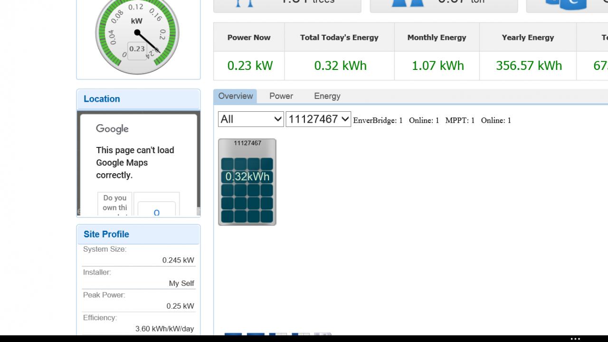Click the "Monthly Energy" column header
Viewport: 608px width, 342px height.
point(437,38)
